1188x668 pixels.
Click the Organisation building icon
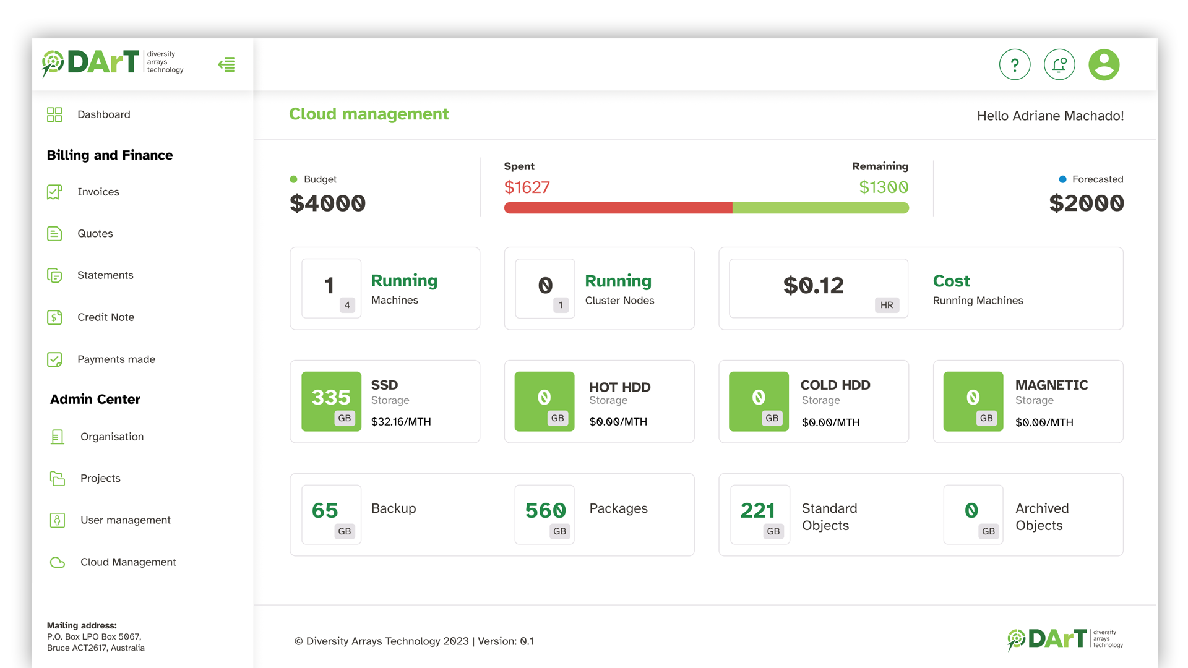57,437
